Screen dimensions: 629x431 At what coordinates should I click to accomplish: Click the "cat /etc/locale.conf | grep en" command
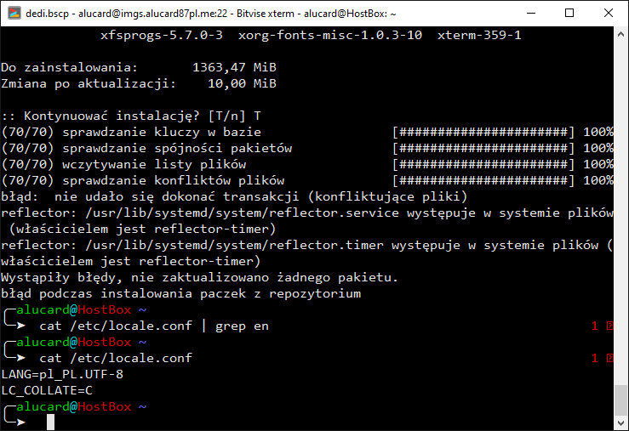[x=154, y=326]
